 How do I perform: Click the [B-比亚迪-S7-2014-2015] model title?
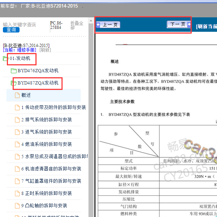[26, 45]
